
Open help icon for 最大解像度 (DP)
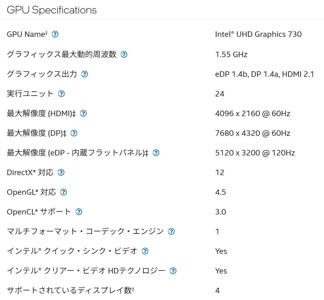74,133
